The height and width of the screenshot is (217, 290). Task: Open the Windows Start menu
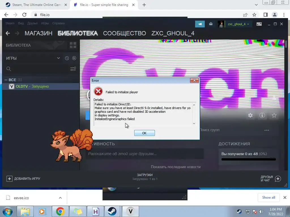coord(7,211)
